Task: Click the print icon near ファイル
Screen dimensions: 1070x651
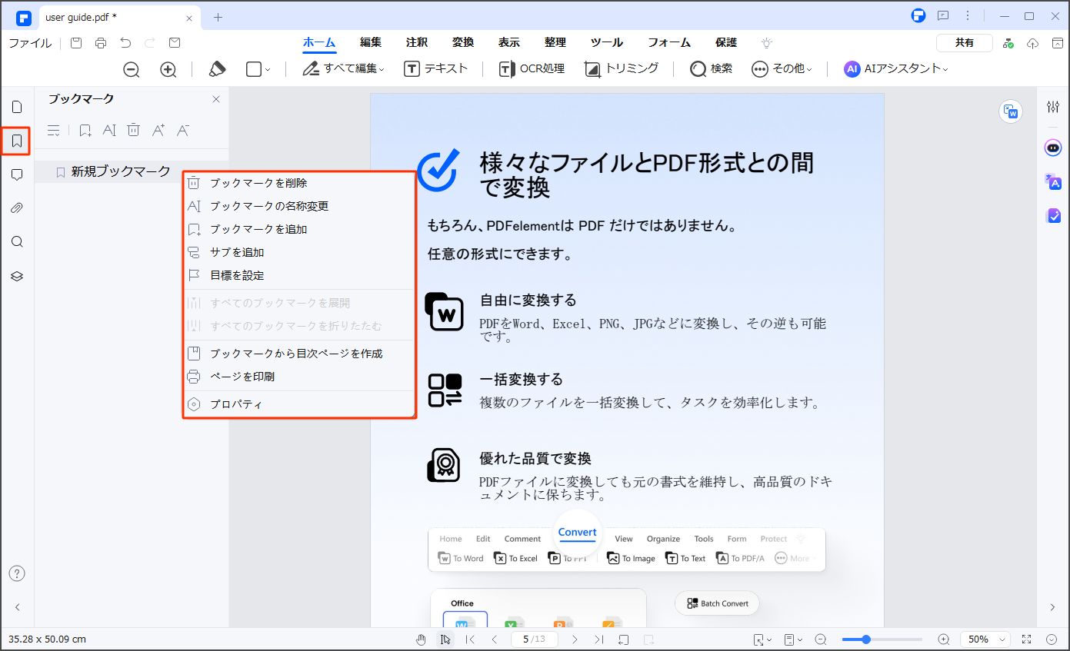Action: tap(101, 43)
